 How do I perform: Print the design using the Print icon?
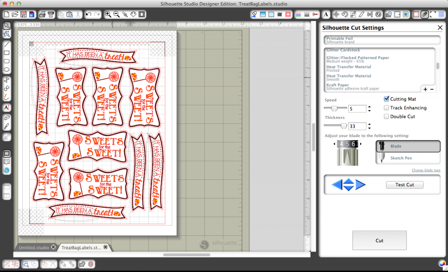pos(42,14)
